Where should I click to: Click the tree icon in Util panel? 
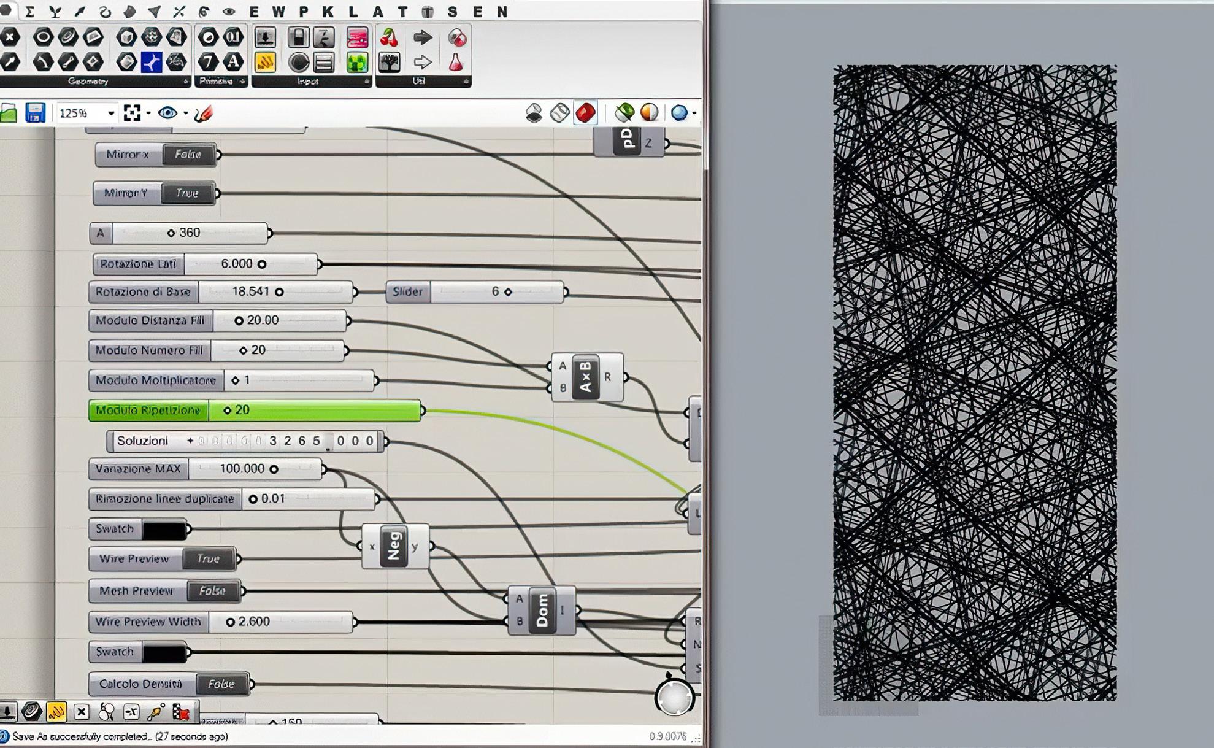[389, 62]
